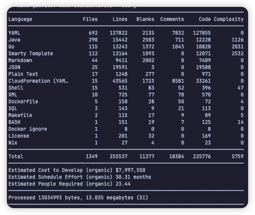Click Dockerfile lines value 150

pyautogui.click(x=123, y=101)
